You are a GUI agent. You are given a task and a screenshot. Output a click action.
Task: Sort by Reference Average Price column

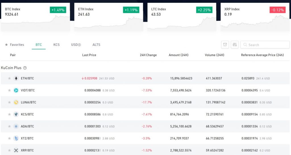coord(262,55)
